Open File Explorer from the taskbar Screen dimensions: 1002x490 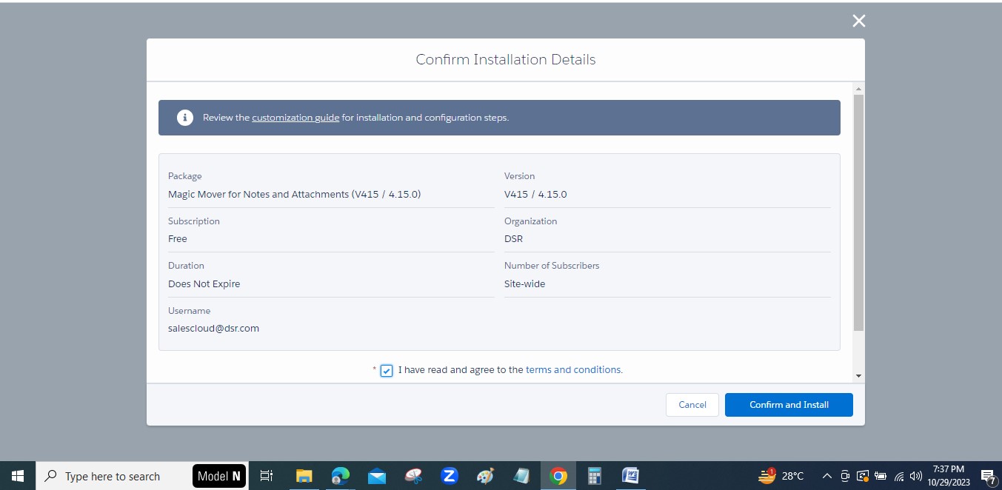click(x=304, y=476)
